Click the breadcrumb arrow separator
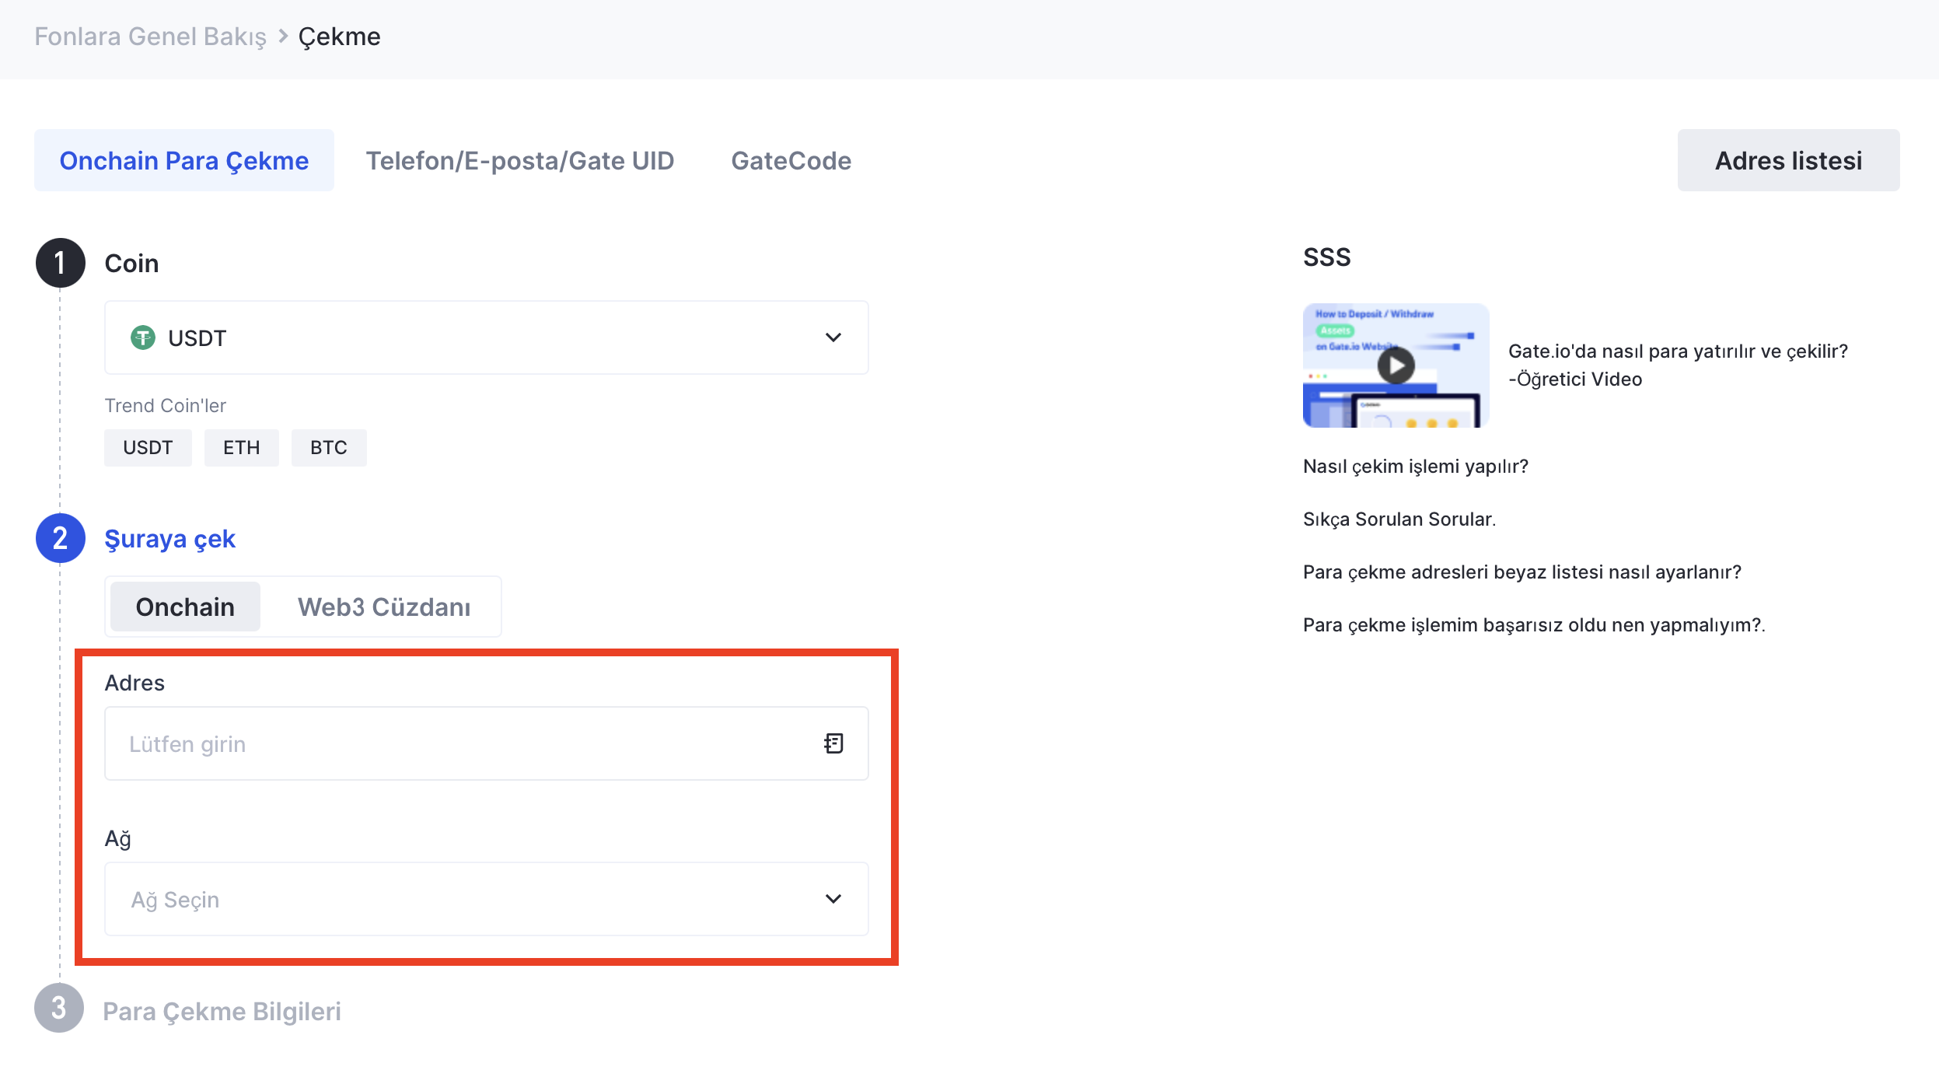Image resolution: width=1939 pixels, height=1084 pixels. [x=283, y=36]
